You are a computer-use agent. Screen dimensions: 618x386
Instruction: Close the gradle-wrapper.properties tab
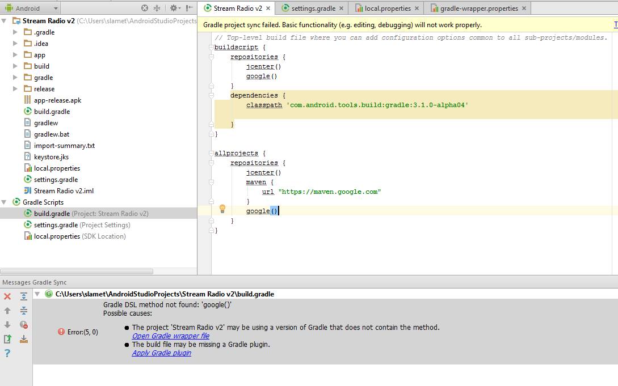click(524, 9)
